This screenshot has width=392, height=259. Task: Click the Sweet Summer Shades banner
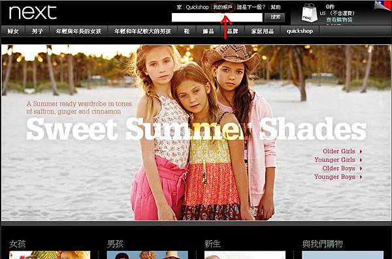point(196,132)
